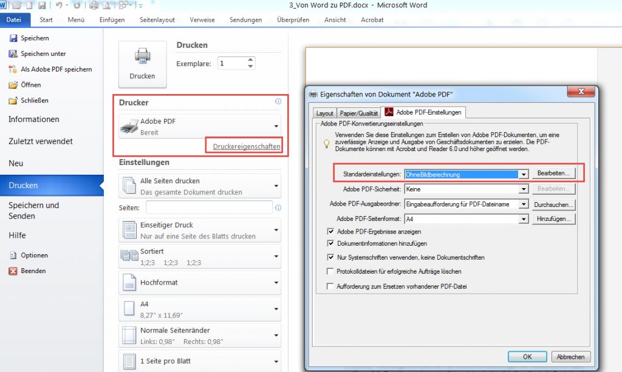622x372 pixels.
Task: Open the Acrobat ribbon tab
Action: click(372, 20)
